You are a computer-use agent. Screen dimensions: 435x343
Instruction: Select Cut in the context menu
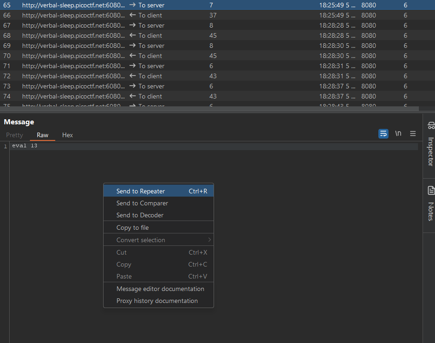pyautogui.click(x=158, y=252)
